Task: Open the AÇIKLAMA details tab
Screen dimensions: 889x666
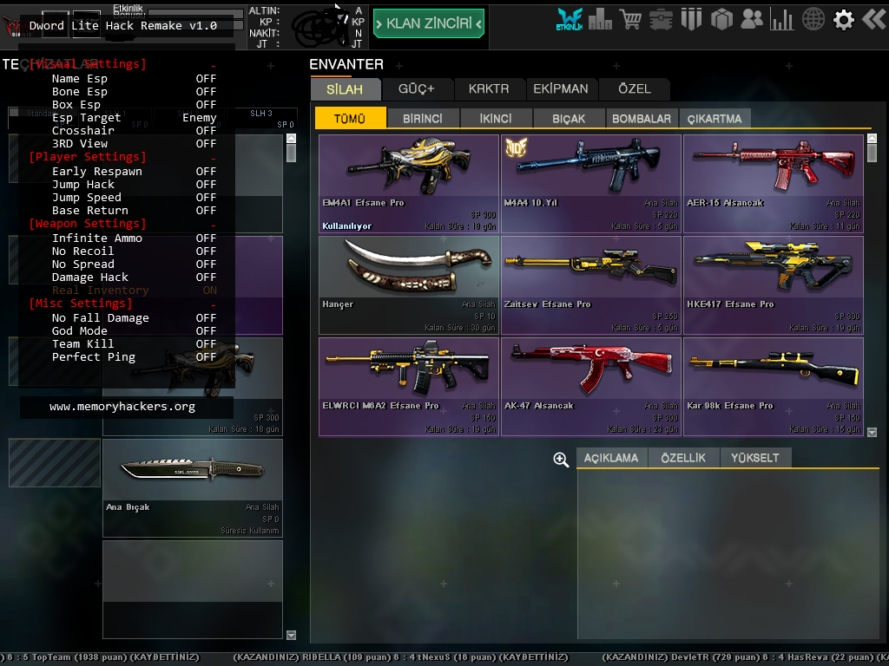Action: pos(611,458)
